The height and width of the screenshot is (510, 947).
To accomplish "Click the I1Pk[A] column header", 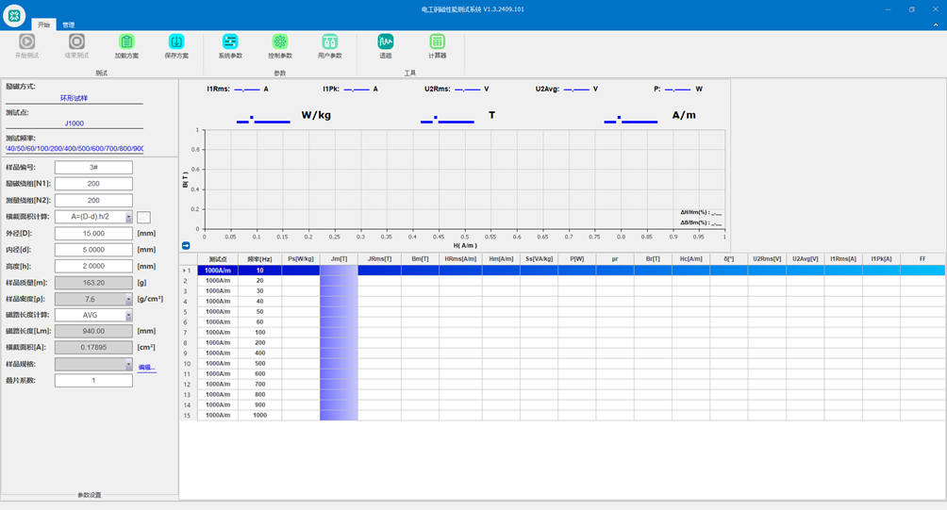I will (x=881, y=259).
